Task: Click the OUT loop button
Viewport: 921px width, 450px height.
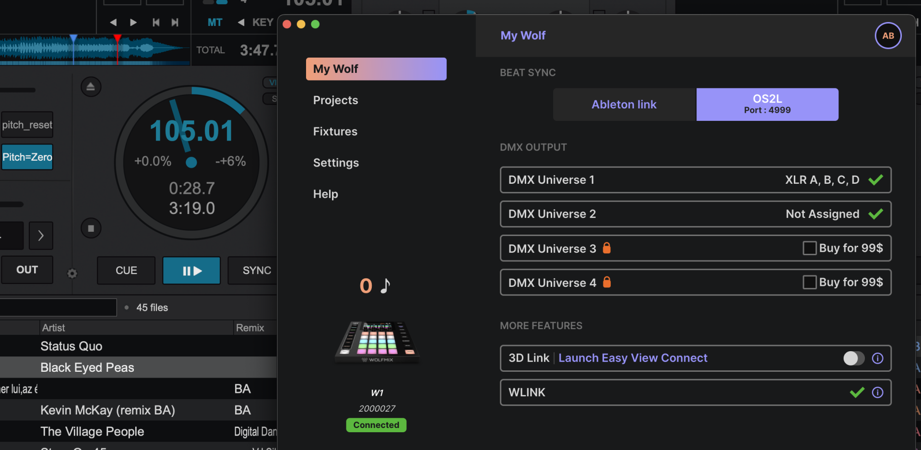Action: (x=27, y=270)
